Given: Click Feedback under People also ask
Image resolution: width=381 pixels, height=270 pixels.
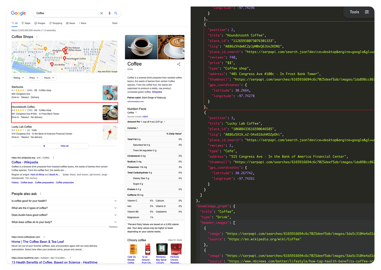Looking at the screenshot, I should (113, 227).
